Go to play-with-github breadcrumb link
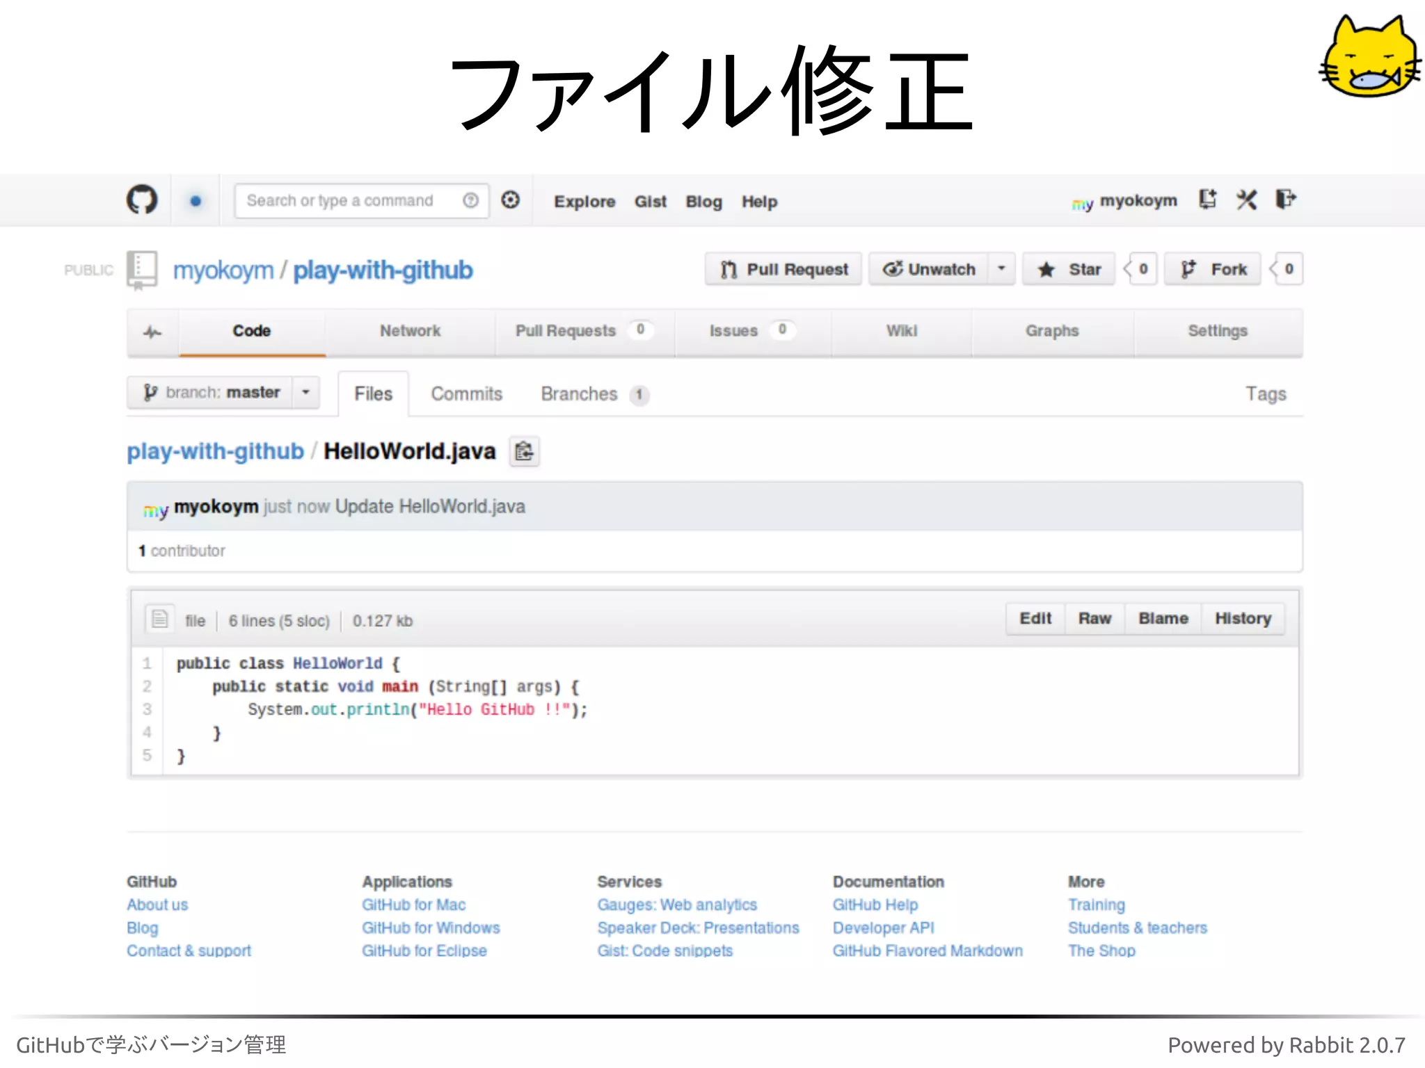The height and width of the screenshot is (1068, 1425). click(215, 451)
